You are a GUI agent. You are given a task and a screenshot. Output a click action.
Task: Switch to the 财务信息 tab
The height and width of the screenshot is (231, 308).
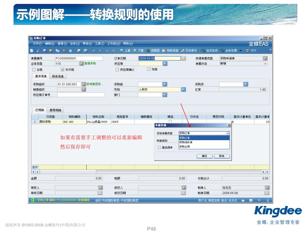[x=58, y=76]
